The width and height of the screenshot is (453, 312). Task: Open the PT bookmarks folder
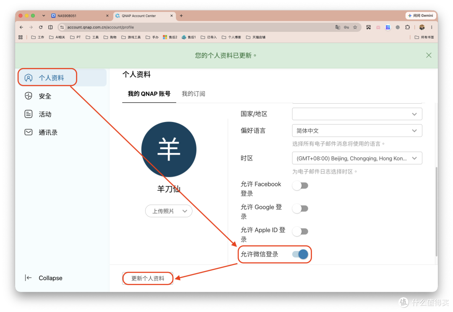pos(75,37)
